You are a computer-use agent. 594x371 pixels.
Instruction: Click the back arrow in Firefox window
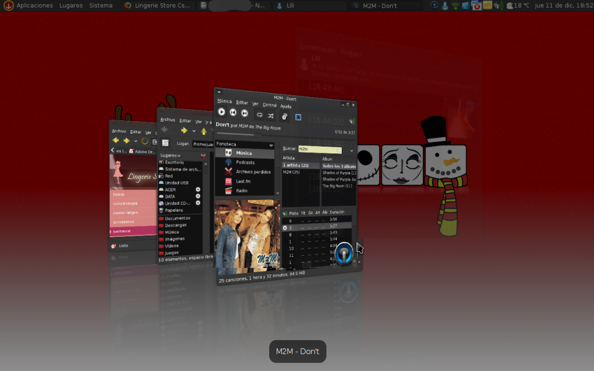(115, 140)
